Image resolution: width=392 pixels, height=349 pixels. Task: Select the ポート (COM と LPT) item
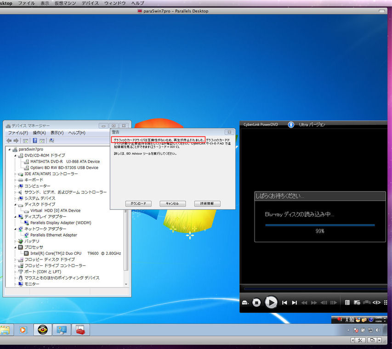point(43,272)
